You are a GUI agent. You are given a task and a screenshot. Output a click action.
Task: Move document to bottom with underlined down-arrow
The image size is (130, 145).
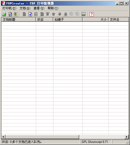(x=66, y=14)
